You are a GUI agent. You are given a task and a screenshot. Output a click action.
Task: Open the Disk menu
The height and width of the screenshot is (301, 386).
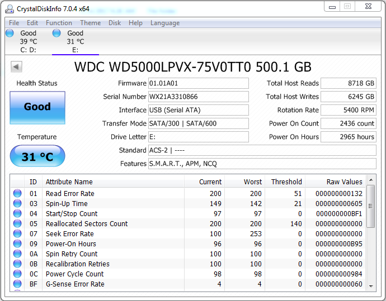pyautogui.click(x=115, y=23)
